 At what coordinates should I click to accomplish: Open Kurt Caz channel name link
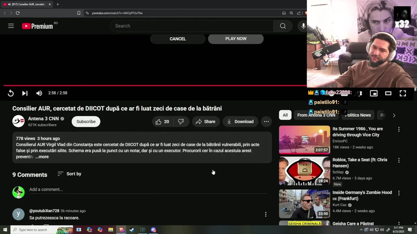(339, 205)
